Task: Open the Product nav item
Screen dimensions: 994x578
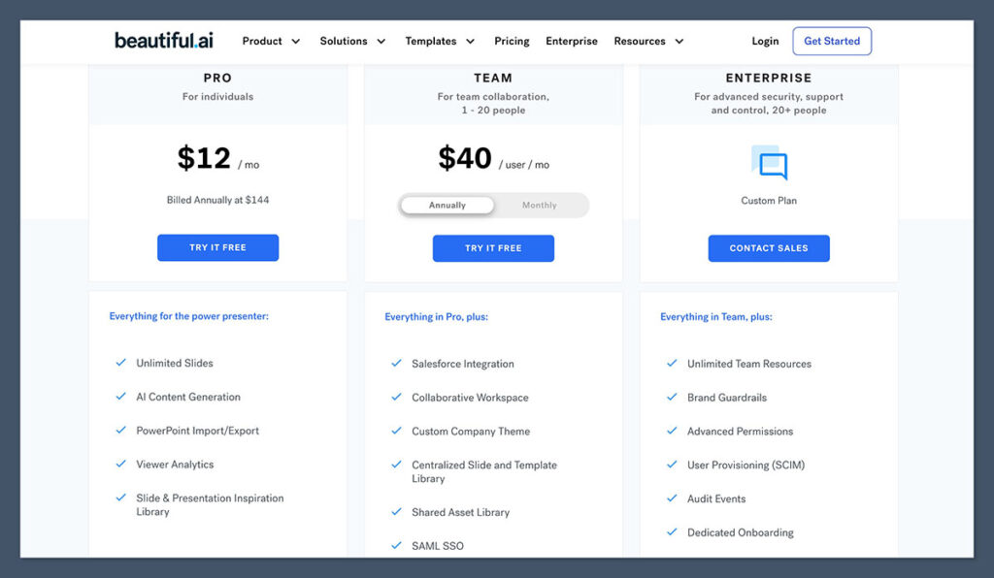Action: (x=262, y=41)
